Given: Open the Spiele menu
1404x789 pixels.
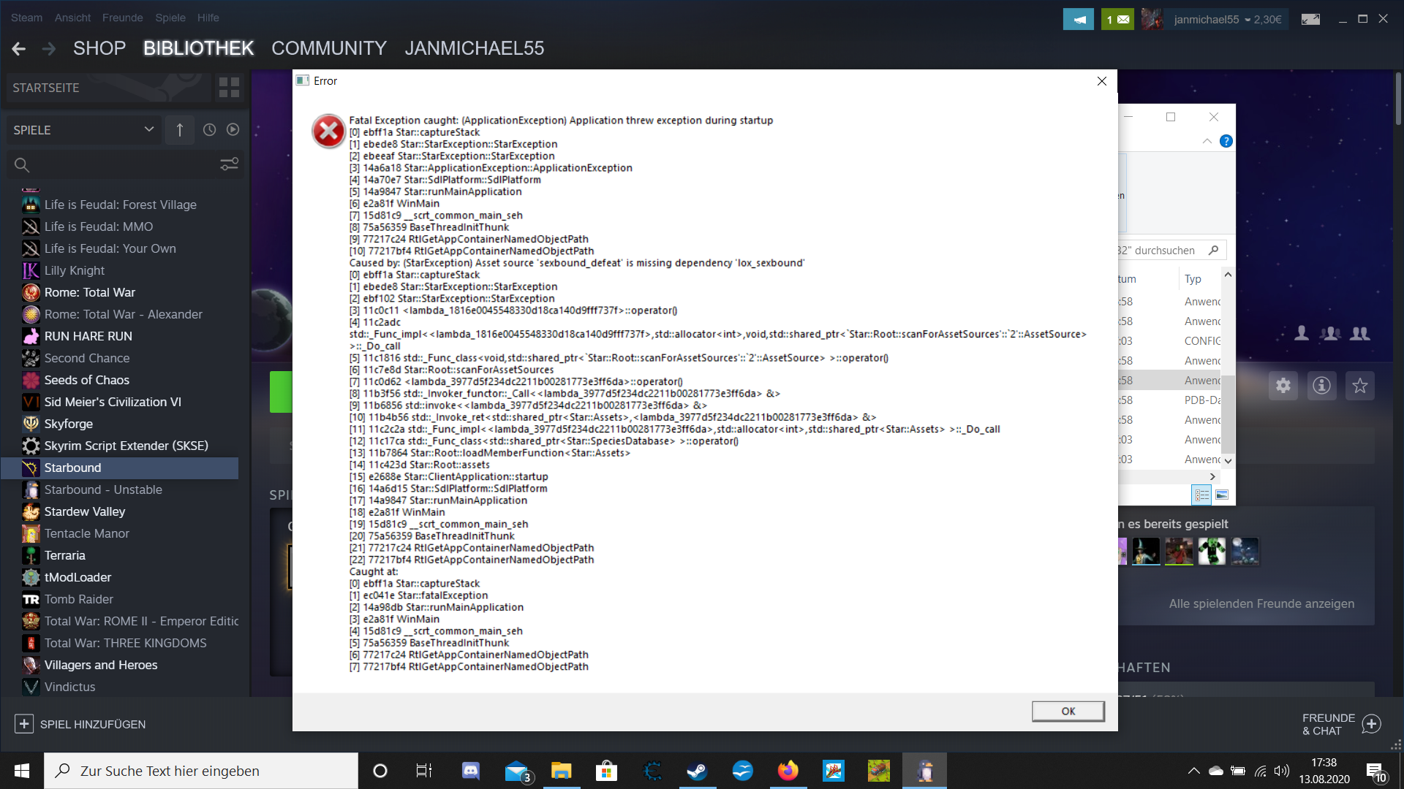Looking at the screenshot, I should (170, 18).
